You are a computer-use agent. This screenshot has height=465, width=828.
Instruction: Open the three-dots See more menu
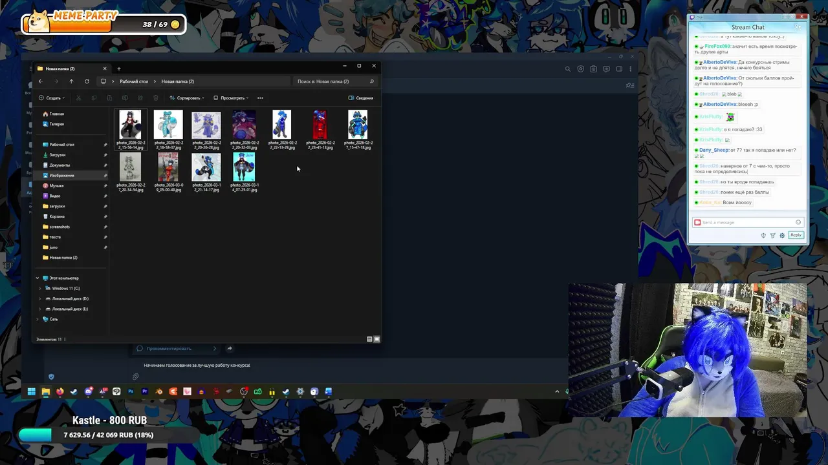point(260,98)
